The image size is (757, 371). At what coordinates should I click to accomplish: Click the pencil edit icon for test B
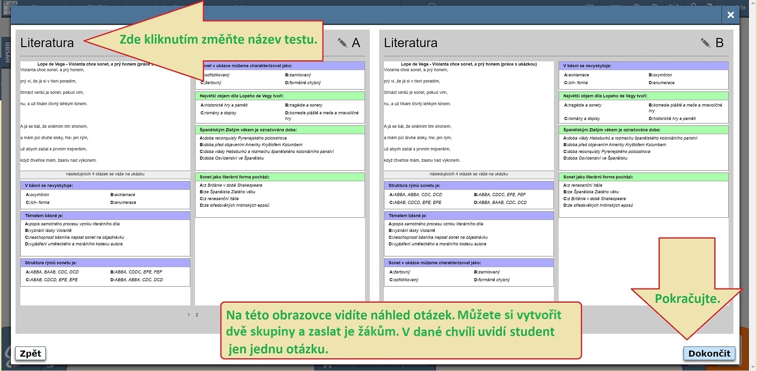coord(706,43)
